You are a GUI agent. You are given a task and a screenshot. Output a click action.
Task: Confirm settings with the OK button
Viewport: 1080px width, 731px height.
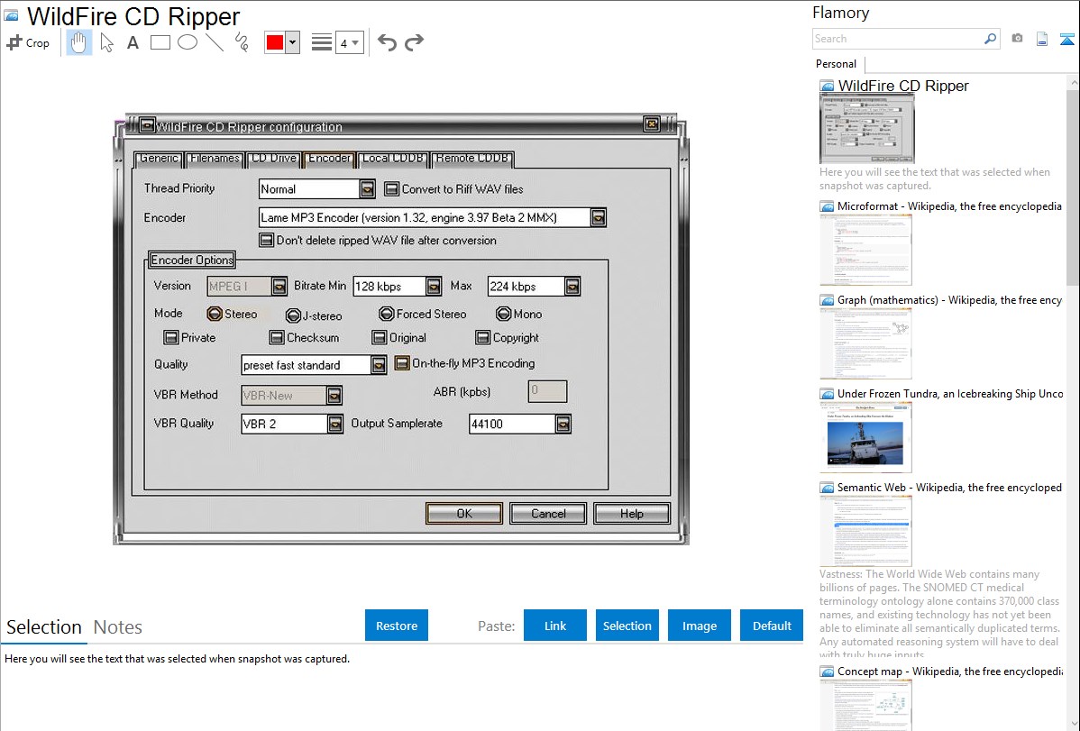click(464, 513)
